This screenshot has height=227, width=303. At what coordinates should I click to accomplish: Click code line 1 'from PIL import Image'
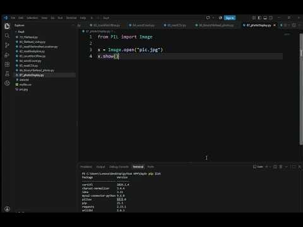(125, 37)
